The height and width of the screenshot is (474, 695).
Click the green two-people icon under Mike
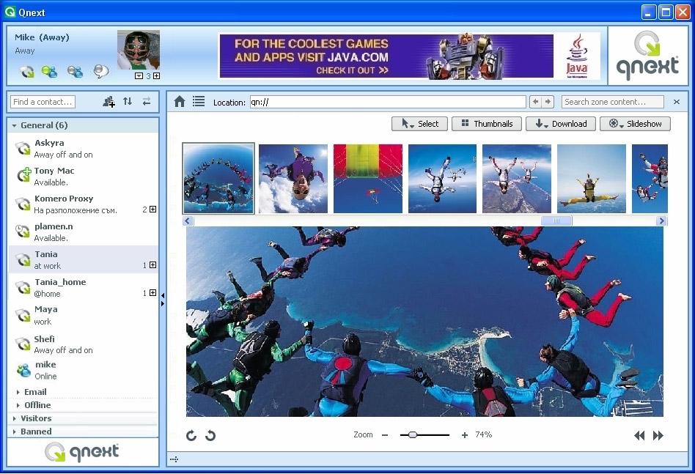(49, 71)
